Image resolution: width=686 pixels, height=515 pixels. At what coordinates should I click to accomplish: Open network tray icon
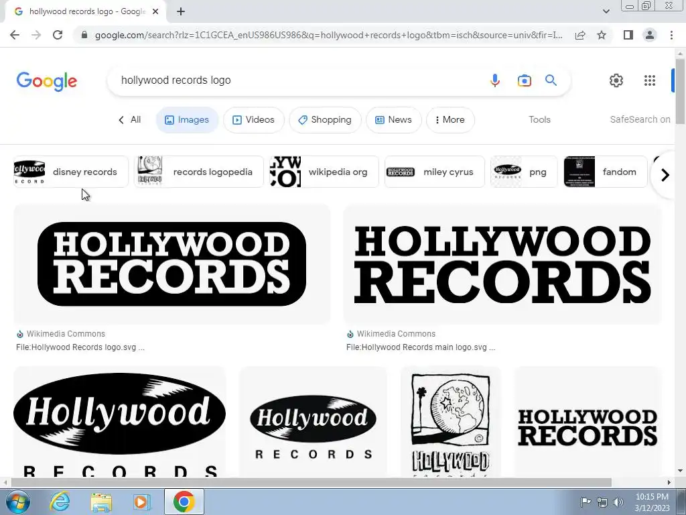tap(602, 502)
